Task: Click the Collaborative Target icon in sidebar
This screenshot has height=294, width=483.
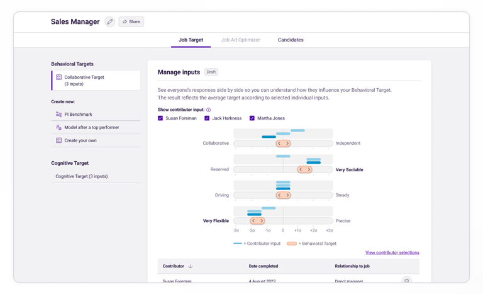Action: coord(58,77)
